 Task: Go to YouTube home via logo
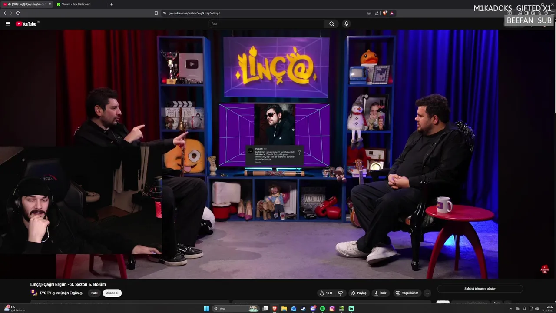pyautogui.click(x=26, y=24)
